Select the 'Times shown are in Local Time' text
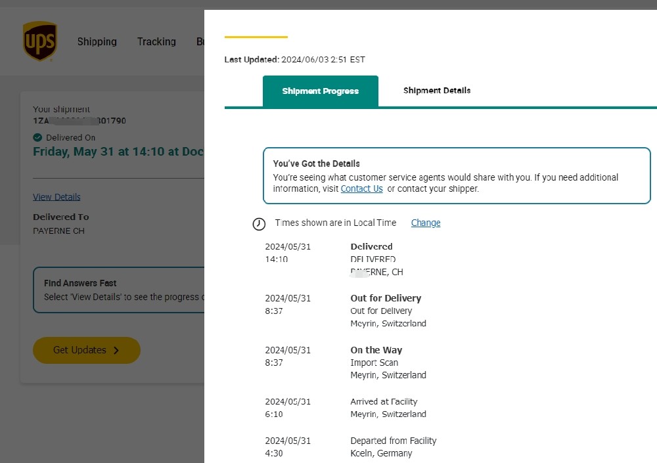 coord(335,223)
